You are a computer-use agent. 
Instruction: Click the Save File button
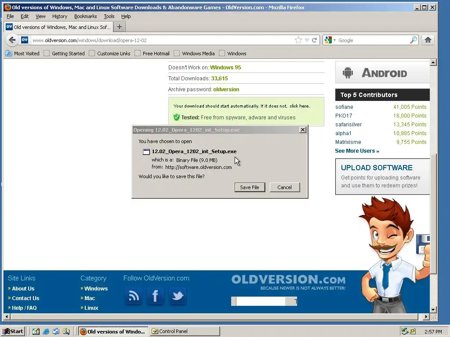[x=250, y=187]
